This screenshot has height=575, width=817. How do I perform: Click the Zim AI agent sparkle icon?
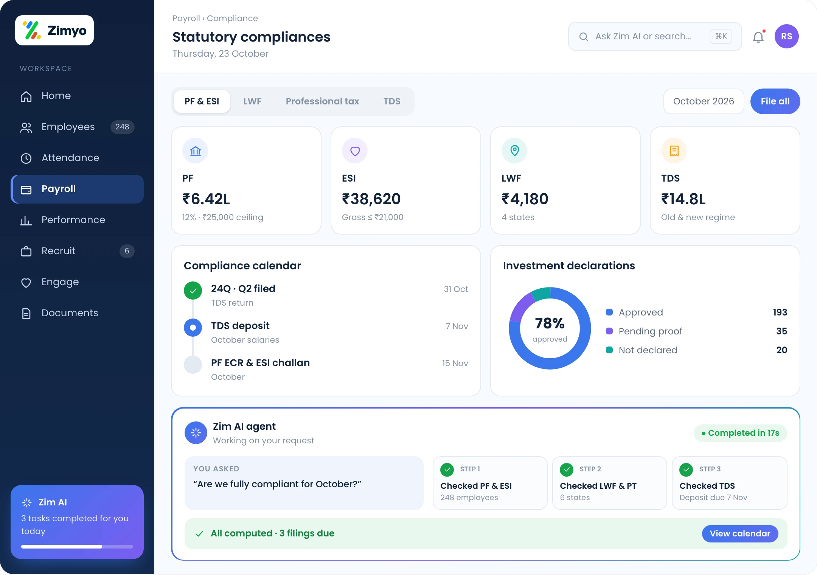coord(196,433)
